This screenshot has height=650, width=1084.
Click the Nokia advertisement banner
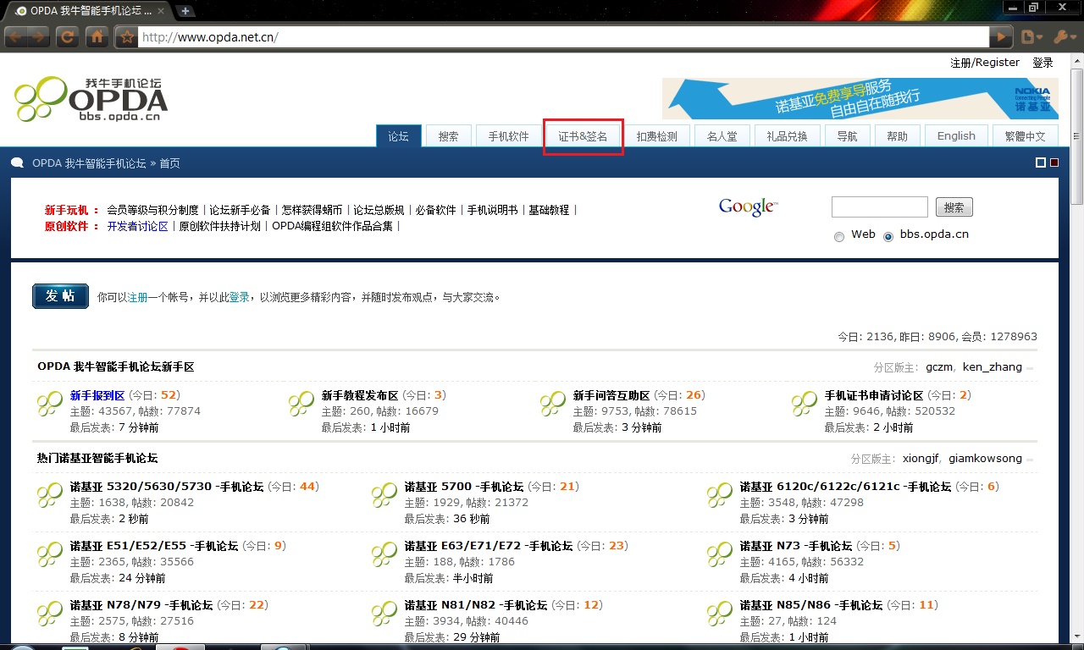coord(860,99)
